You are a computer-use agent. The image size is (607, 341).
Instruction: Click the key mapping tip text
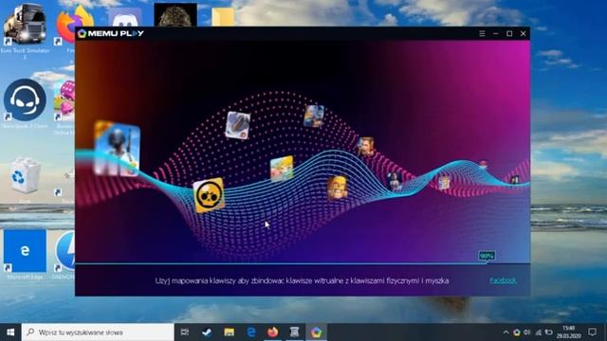[x=302, y=280]
